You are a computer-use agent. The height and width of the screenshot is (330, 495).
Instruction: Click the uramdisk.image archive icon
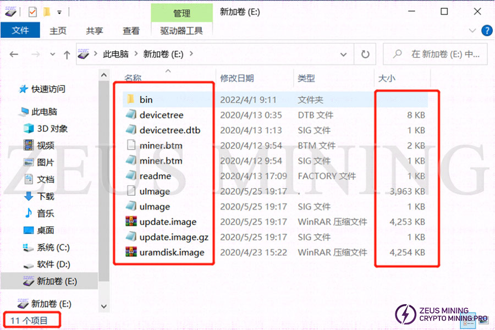130,252
